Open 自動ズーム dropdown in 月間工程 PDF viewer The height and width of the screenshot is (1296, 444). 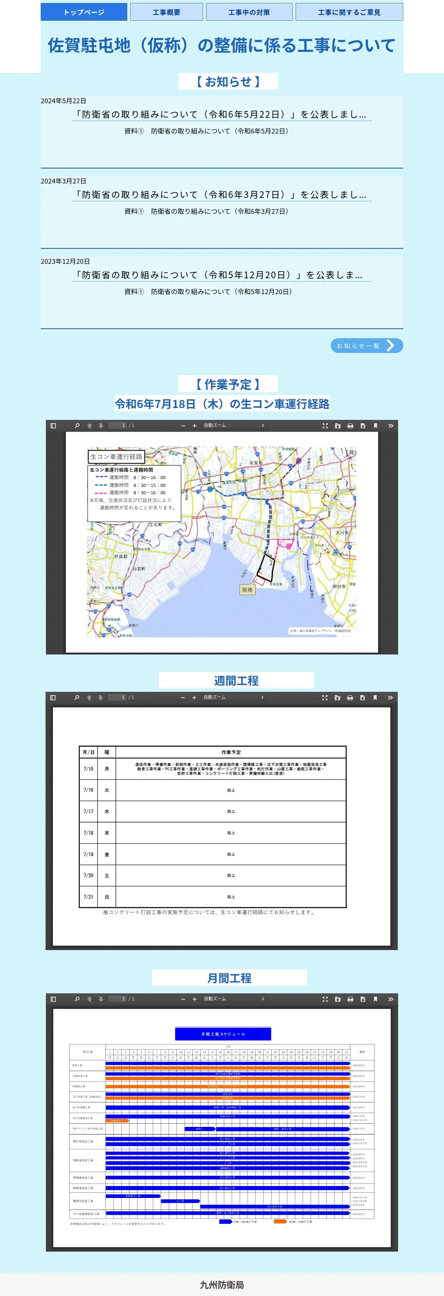point(234,999)
